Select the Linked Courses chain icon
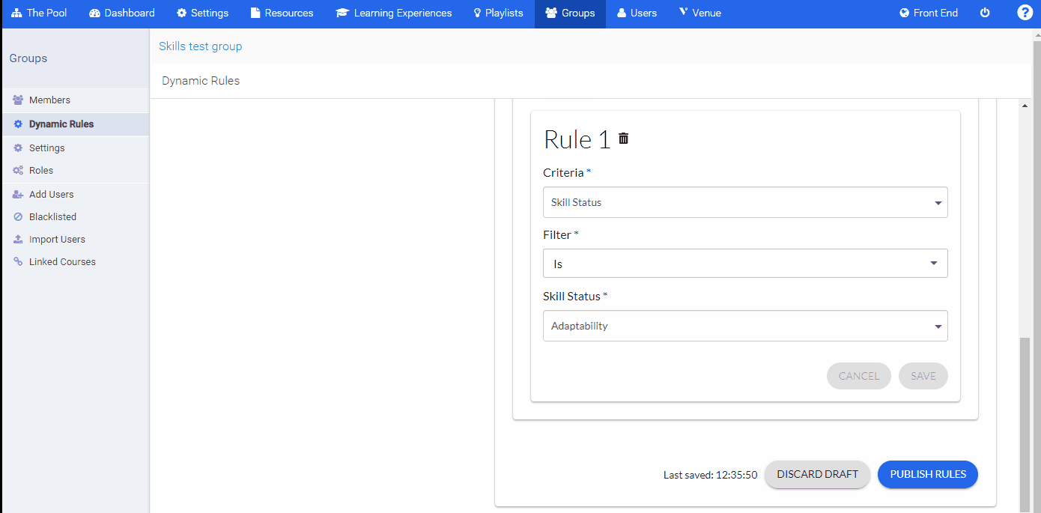The width and height of the screenshot is (1041, 513). coord(17,261)
